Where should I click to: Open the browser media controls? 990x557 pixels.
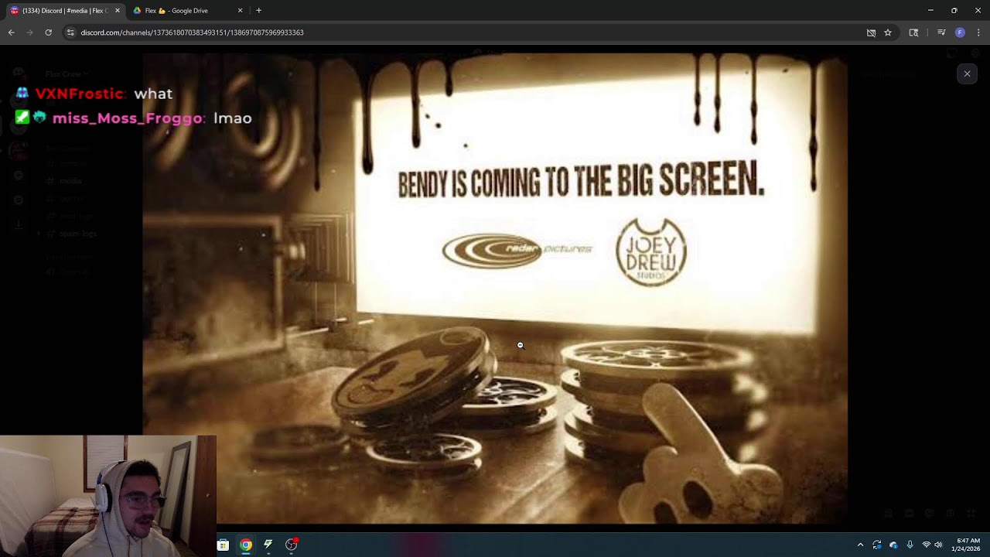[x=941, y=32]
